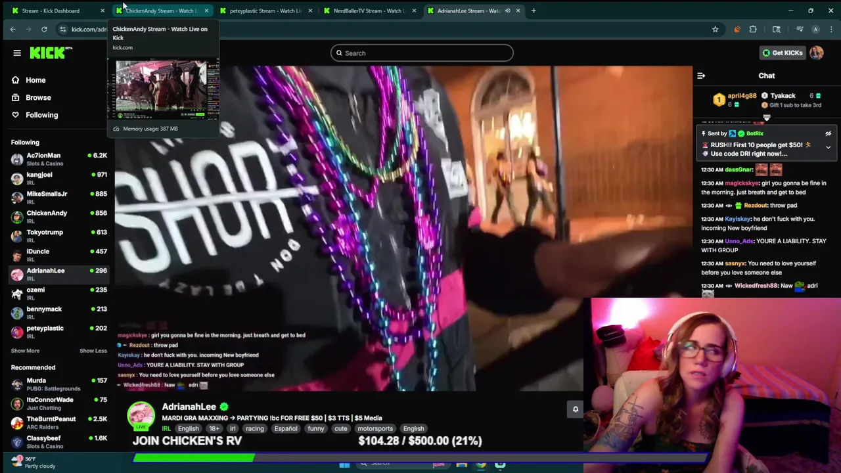Image resolution: width=841 pixels, height=473 pixels.
Task: Select the Español stream tag
Action: 286,429
